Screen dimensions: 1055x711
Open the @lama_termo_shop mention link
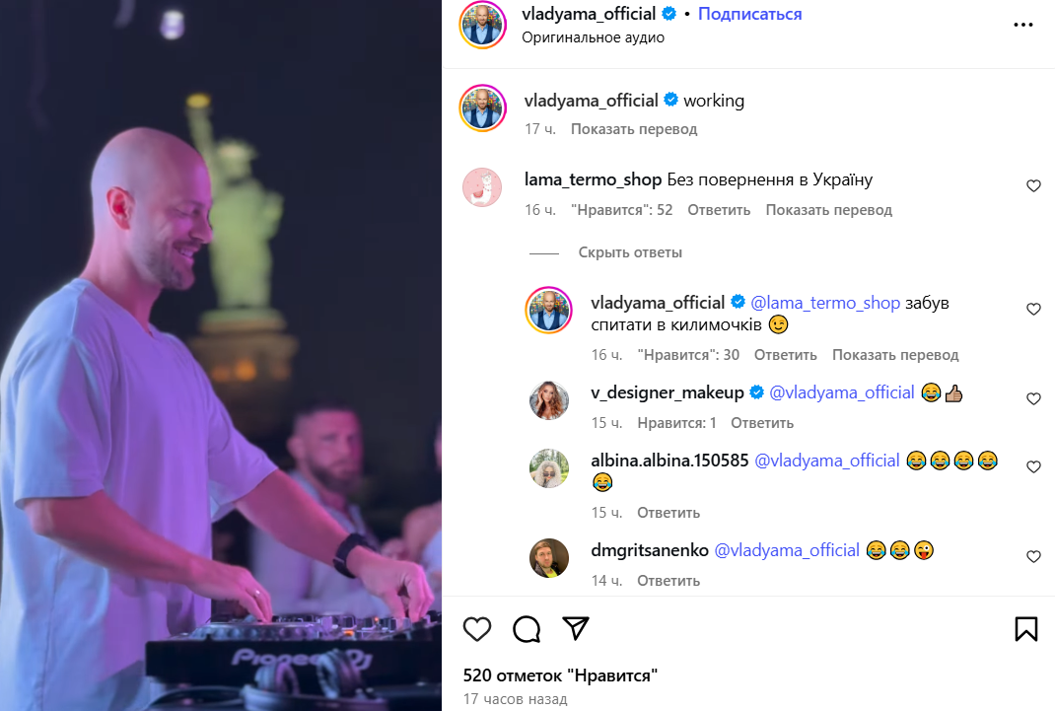pos(825,303)
